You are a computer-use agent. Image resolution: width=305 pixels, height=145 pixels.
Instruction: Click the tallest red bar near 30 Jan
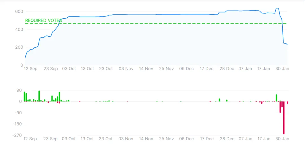pyautogui.click(x=284, y=118)
